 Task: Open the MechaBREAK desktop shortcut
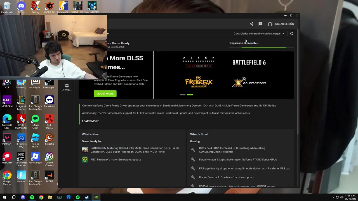tap(92, 8)
